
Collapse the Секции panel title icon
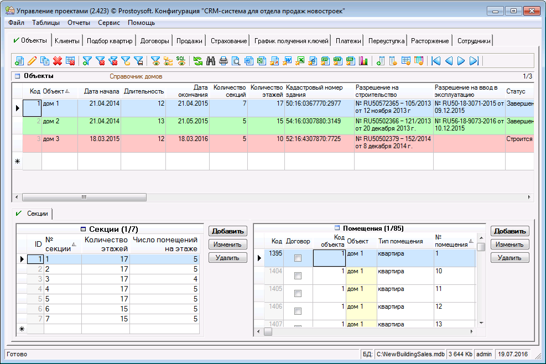[84, 228]
